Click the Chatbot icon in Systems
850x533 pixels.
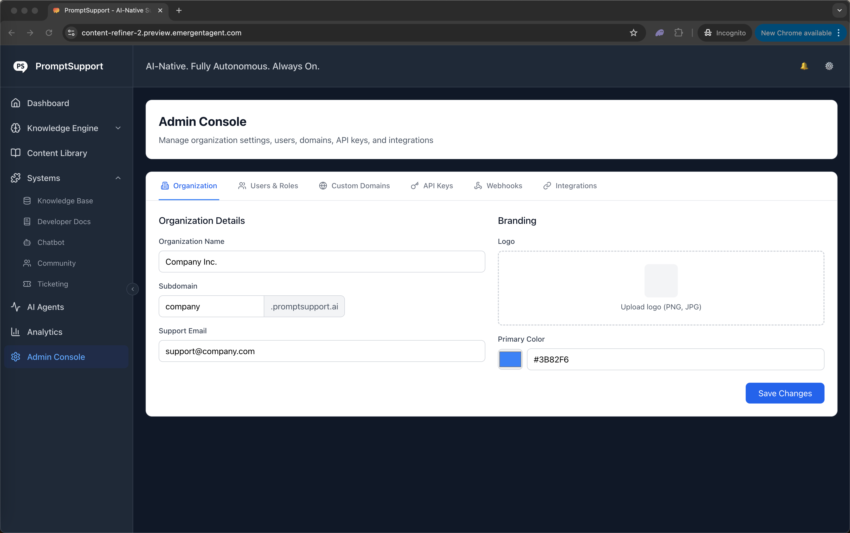coord(27,242)
